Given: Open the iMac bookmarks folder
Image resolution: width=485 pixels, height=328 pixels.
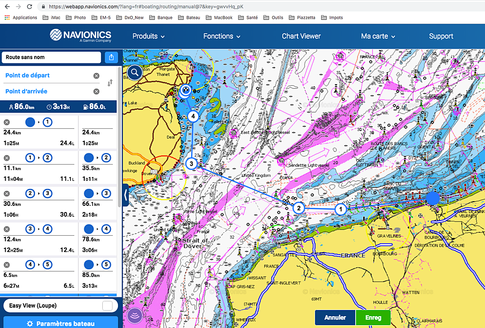Looking at the screenshot, I should [x=52, y=18].
